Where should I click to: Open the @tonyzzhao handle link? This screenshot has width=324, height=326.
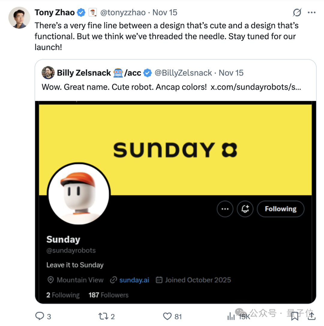[123, 13]
